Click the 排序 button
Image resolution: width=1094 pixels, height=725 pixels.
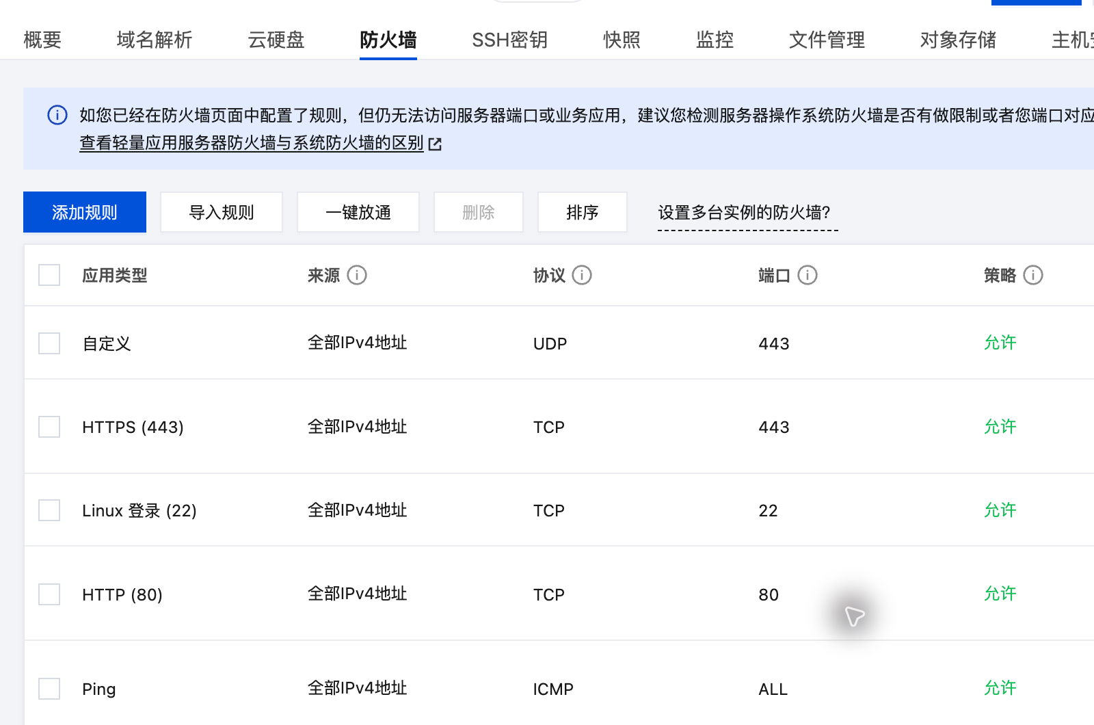click(583, 212)
